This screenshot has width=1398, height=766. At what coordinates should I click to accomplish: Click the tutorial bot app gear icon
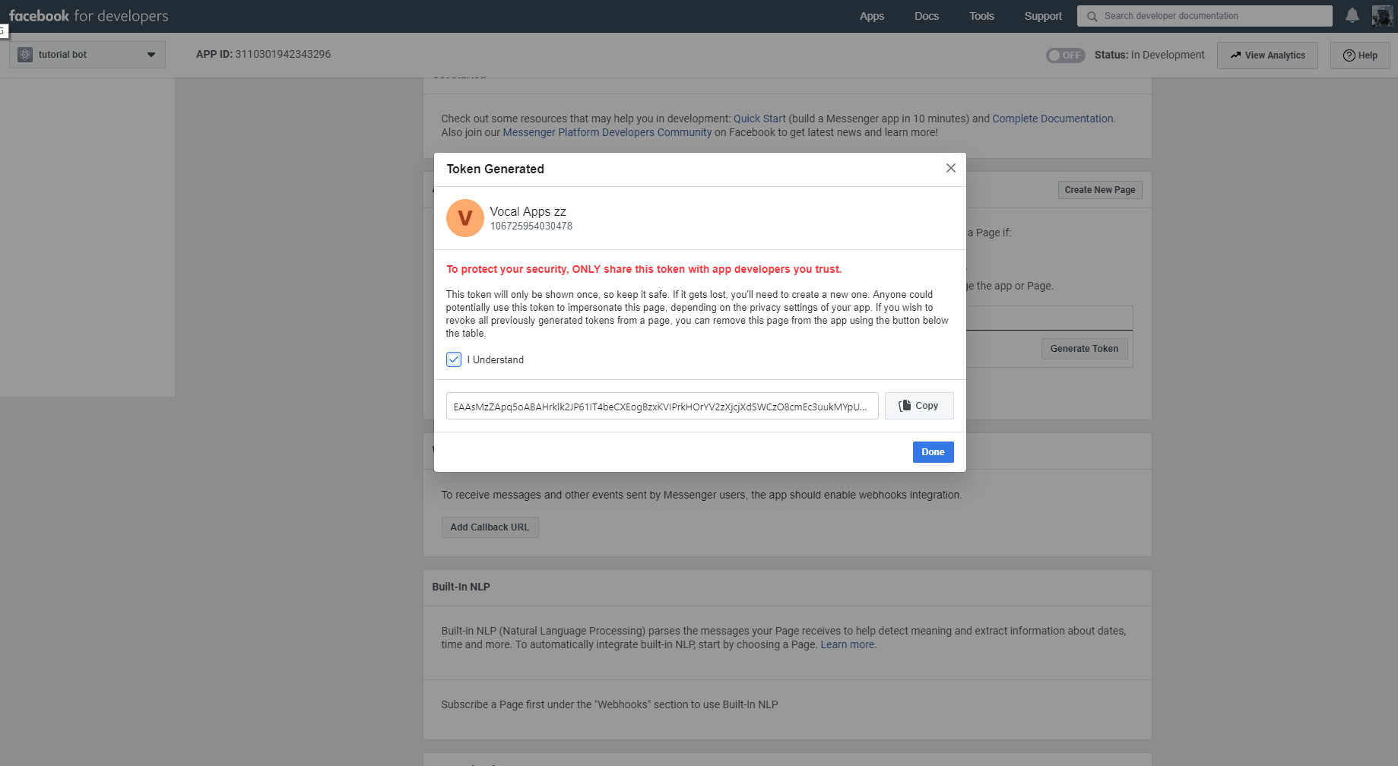coord(25,55)
